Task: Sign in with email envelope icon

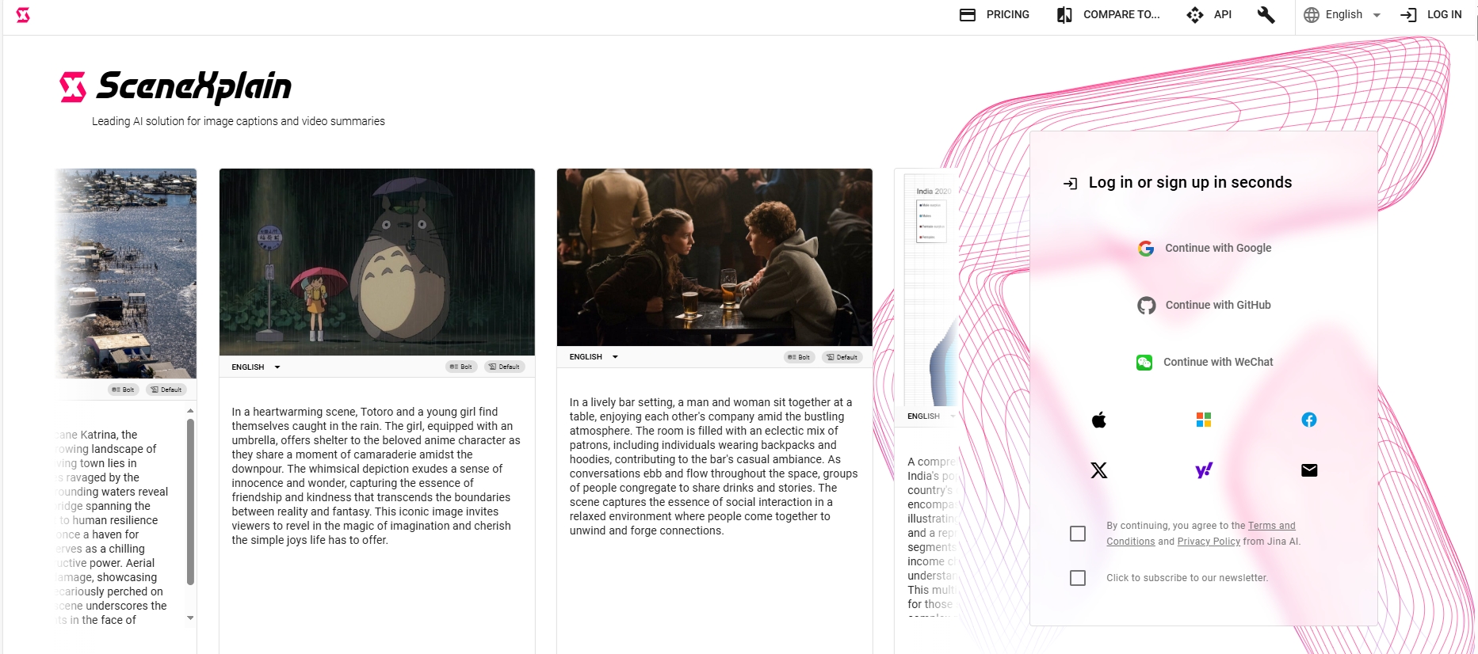Action: coord(1309,470)
